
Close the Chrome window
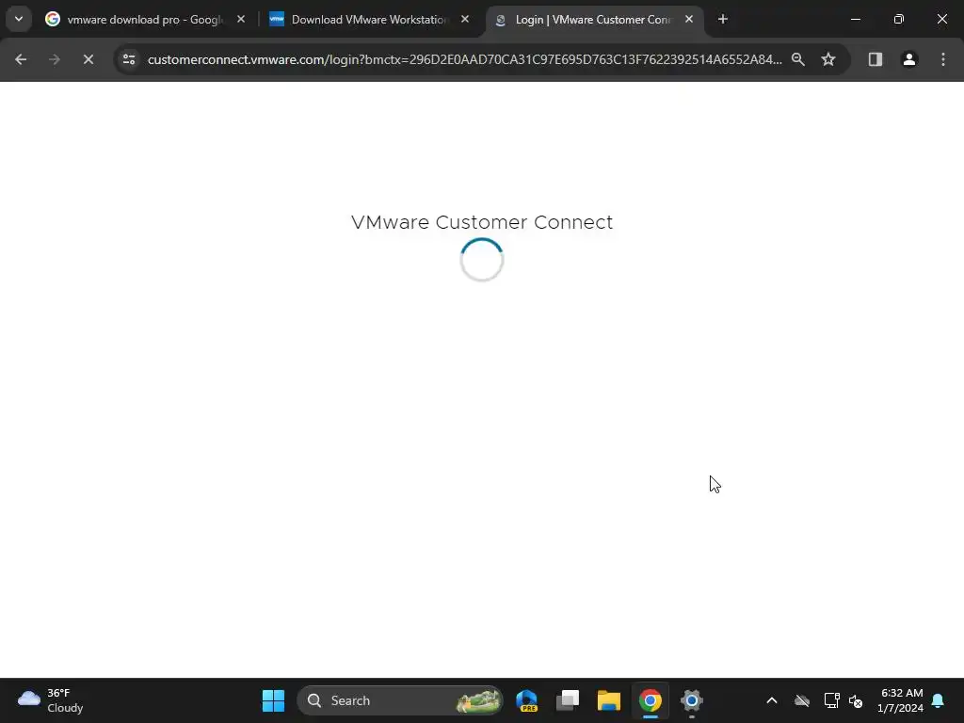point(941,19)
